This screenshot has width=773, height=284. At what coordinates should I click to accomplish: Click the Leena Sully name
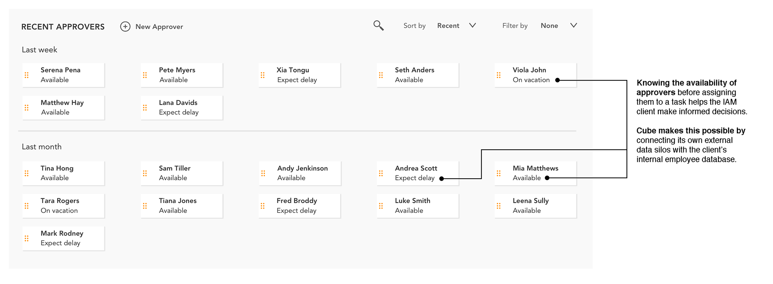click(531, 201)
